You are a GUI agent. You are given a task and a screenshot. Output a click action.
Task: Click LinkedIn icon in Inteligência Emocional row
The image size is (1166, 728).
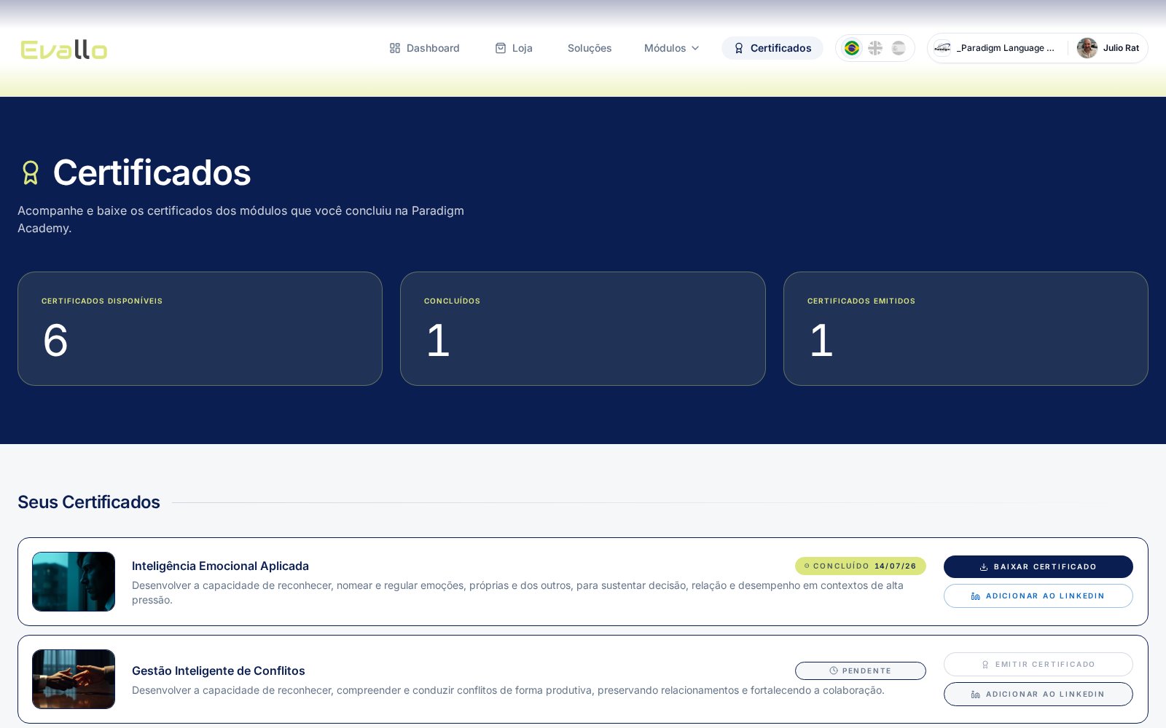976,596
